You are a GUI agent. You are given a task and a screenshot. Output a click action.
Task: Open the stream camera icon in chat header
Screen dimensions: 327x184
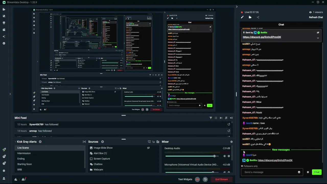250,17
